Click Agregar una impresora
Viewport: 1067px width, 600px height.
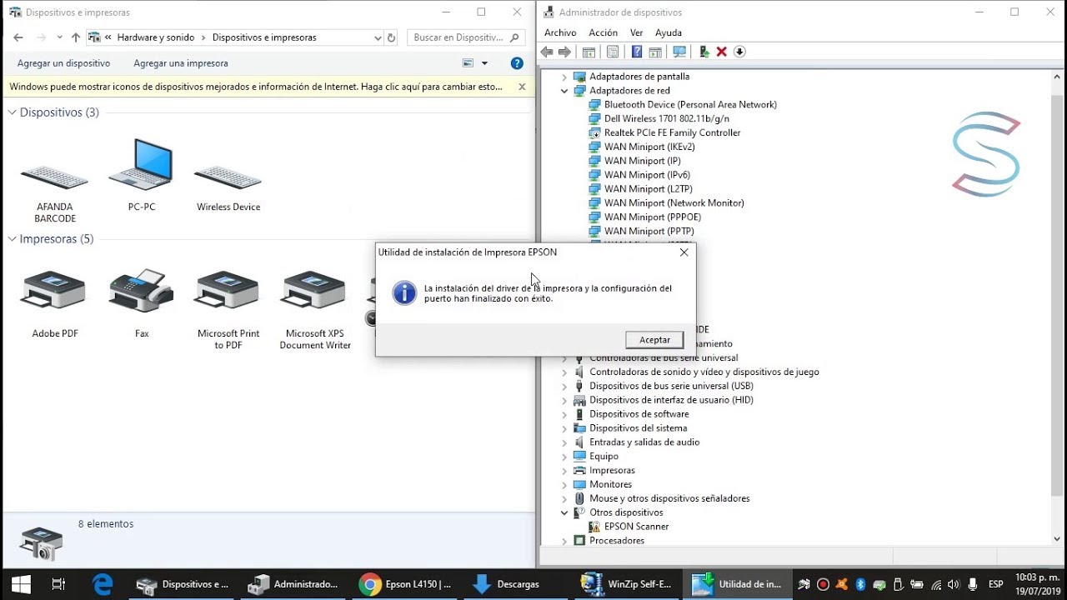point(181,63)
